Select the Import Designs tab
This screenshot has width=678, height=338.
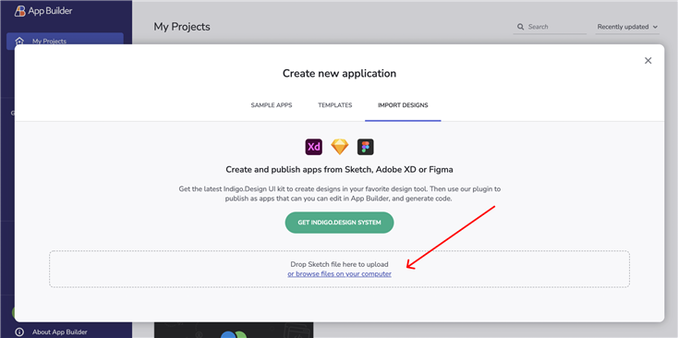pos(403,105)
